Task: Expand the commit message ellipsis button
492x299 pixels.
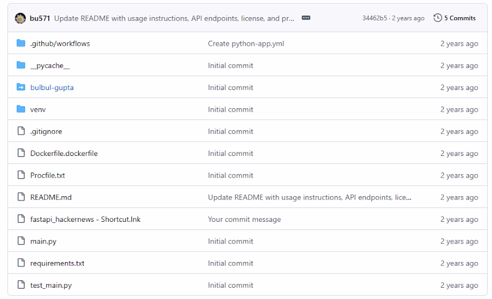Action: coord(306,18)
